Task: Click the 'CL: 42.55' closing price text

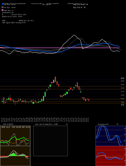Action: point(46,5)
